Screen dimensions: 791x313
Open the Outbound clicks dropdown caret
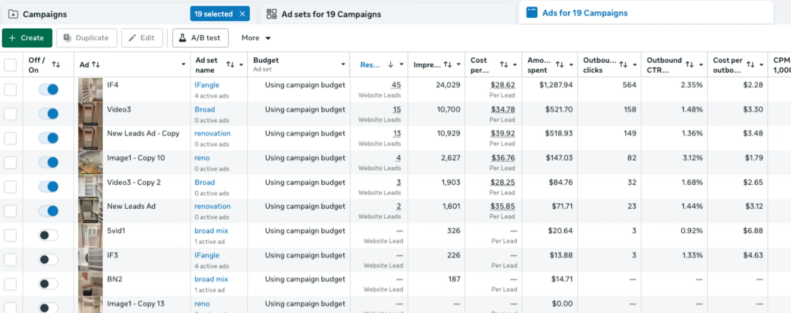(x=635, y=65)
